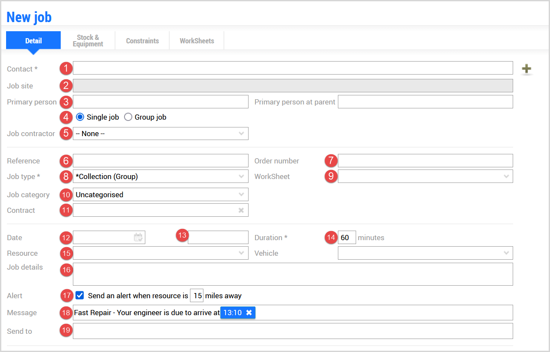Switch to the Detail tab
This screenshot has height=352, width=550.
click(33, 41)
